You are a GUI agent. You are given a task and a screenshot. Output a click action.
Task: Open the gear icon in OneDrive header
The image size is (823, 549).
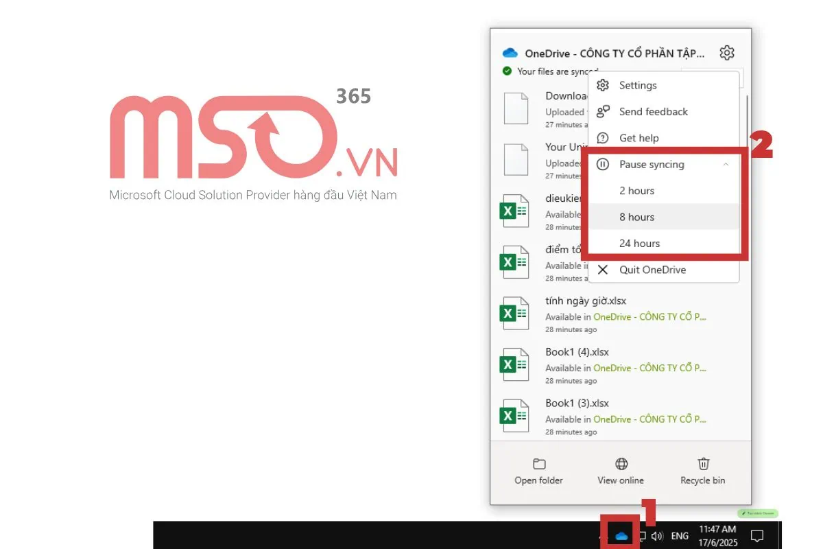[727, 53]
